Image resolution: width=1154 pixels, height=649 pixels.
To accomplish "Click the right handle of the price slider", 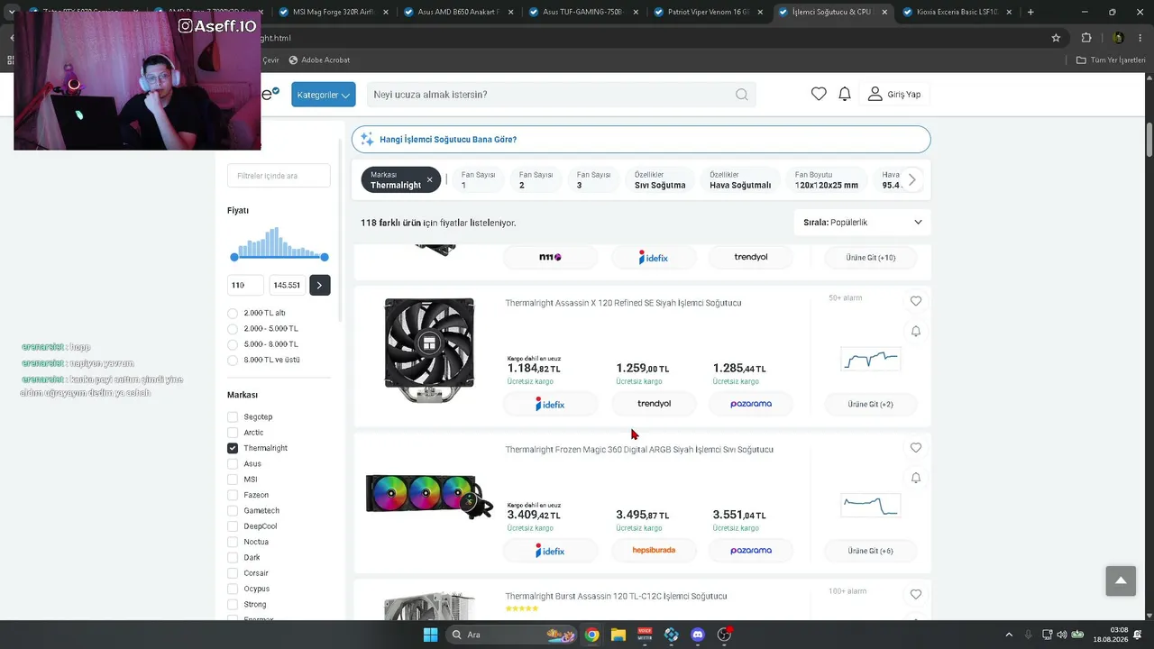I will click(x=325, y=258).
